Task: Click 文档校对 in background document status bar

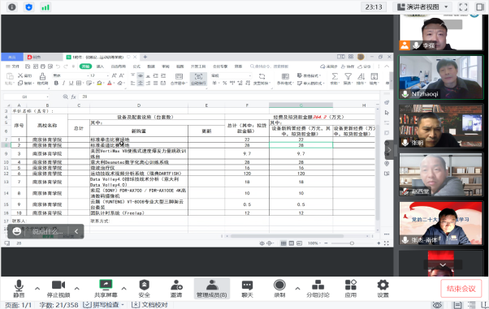Action: (149, 305)
